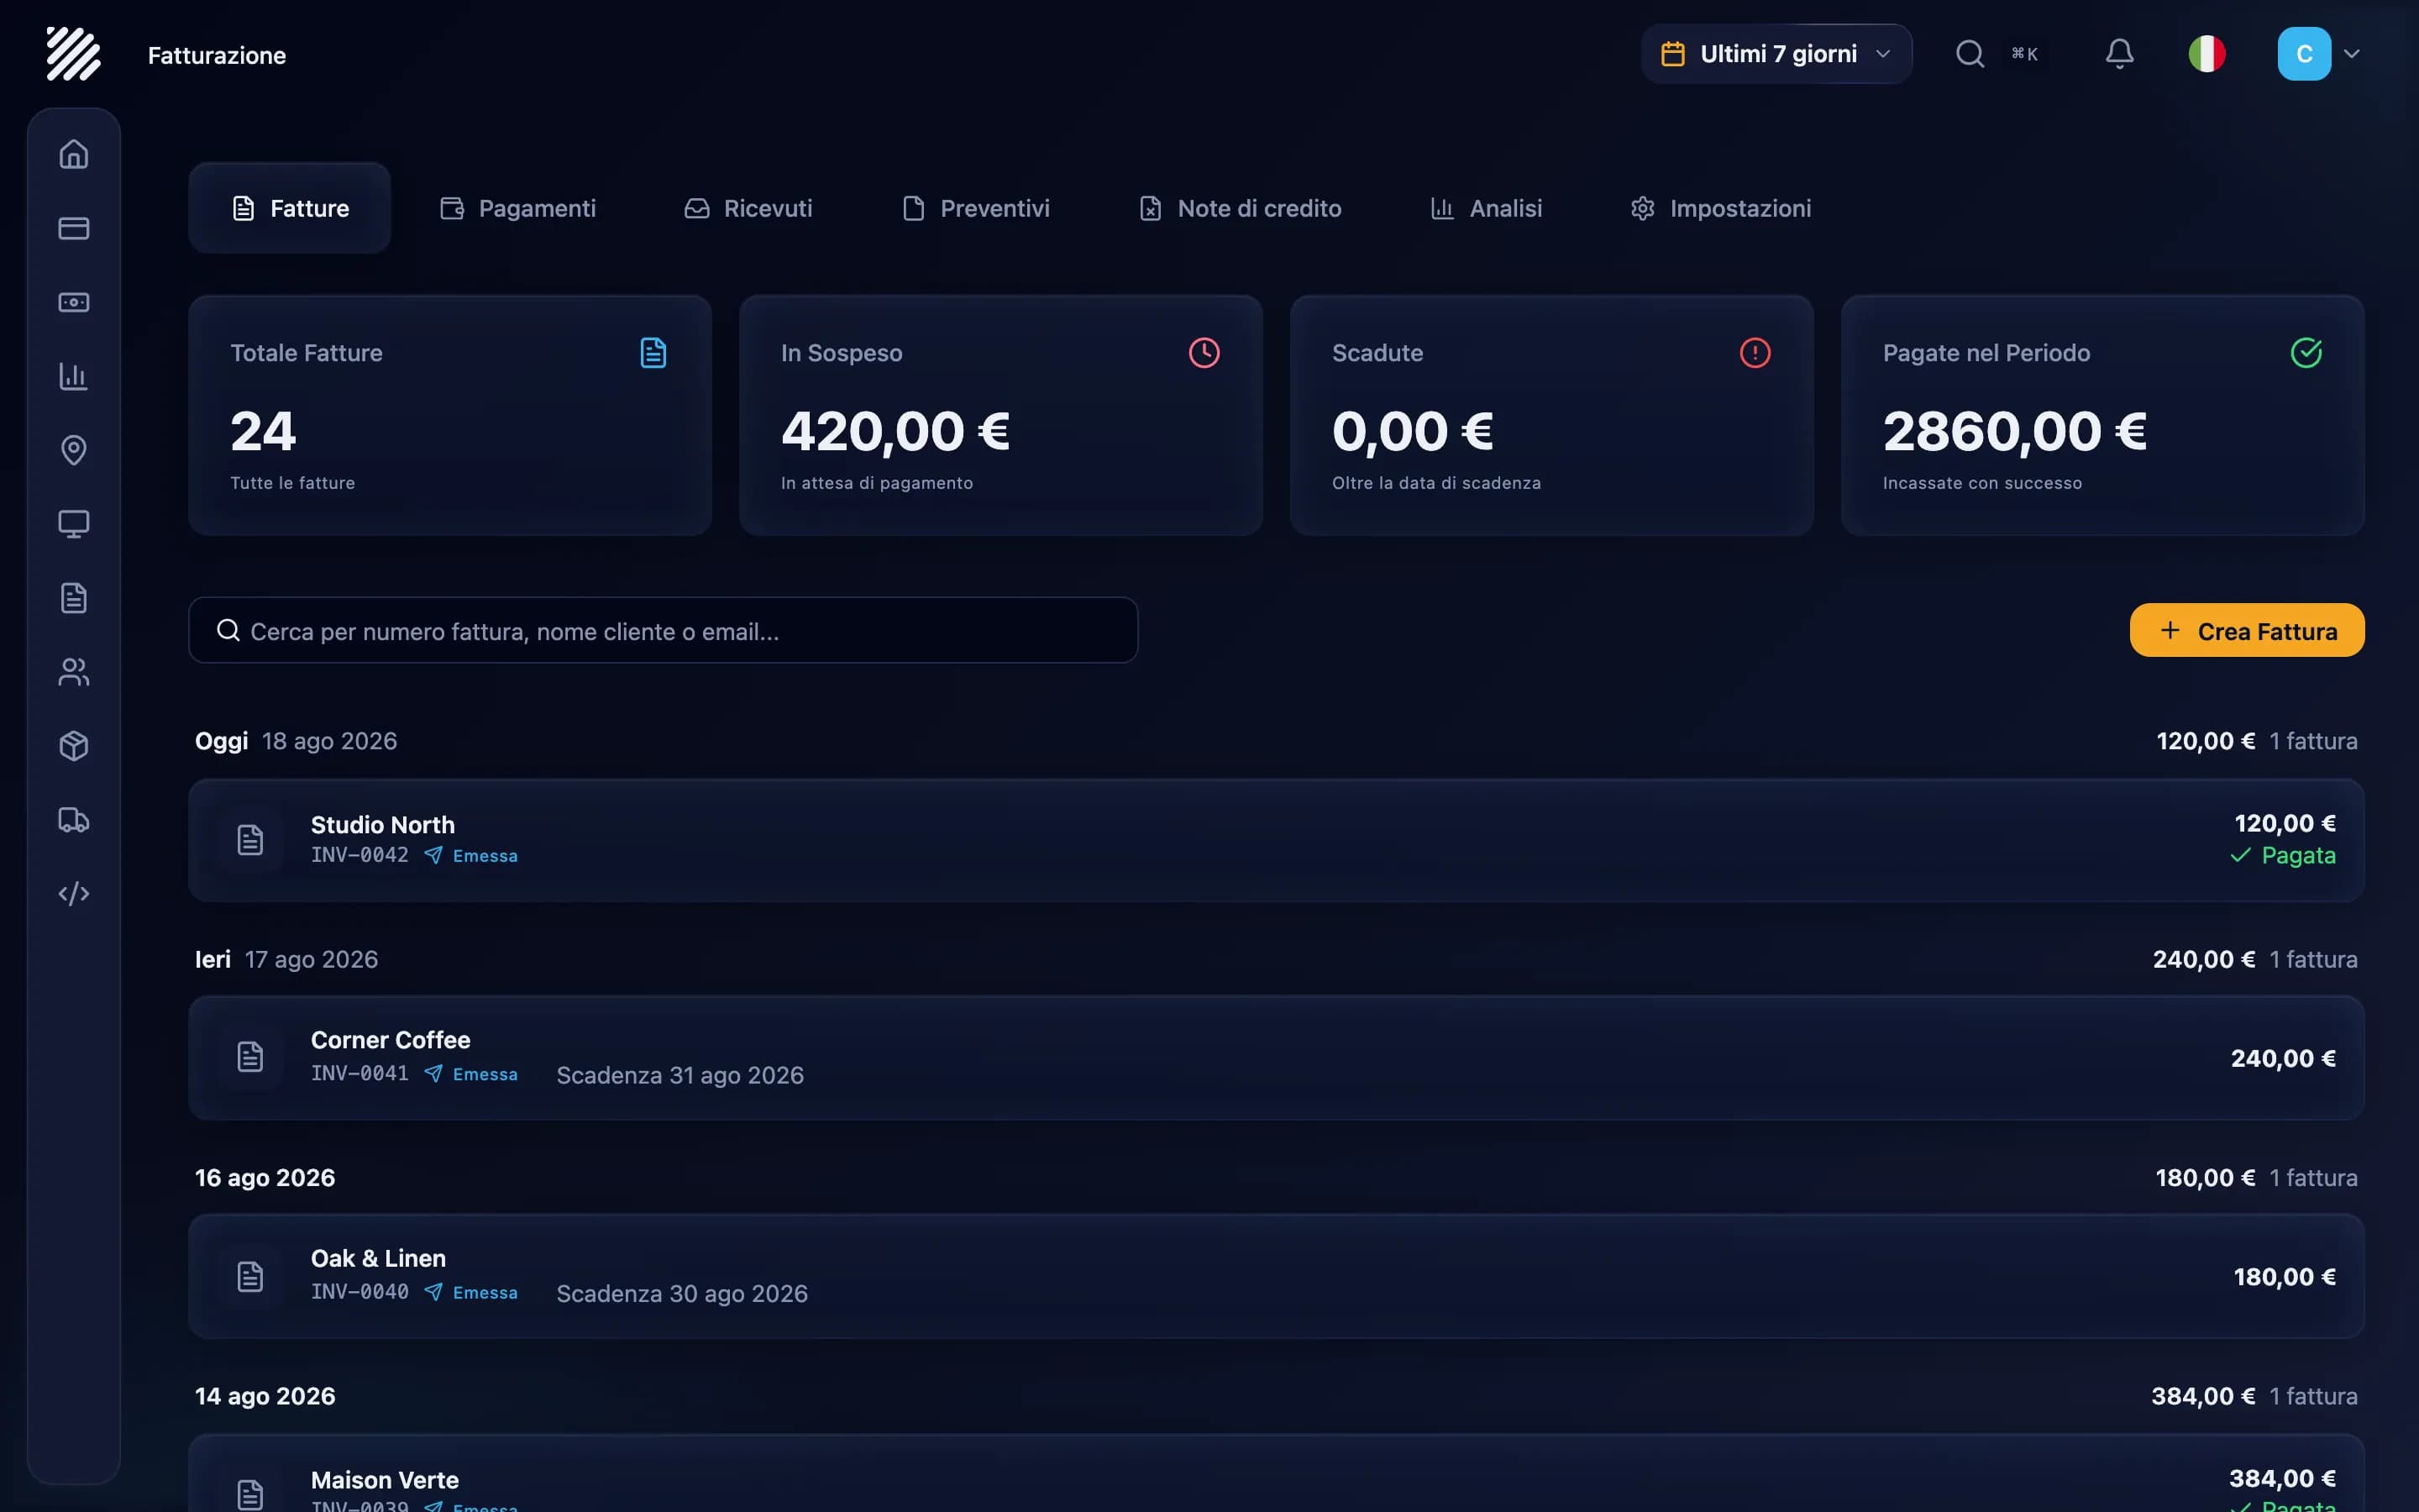This screenshot has width=2419, height=1512.
Task: Open the bar chart icon in sidebar
Action: [73, 376]
